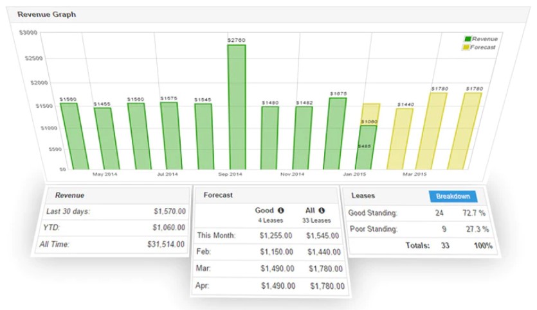Click the info icon next to Good
The width and height of the screenshot is (537, 310).
(280, 211)
